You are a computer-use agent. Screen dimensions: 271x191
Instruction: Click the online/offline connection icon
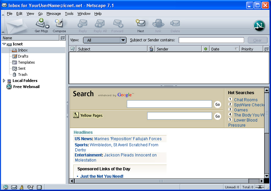(x=260, y=187)
